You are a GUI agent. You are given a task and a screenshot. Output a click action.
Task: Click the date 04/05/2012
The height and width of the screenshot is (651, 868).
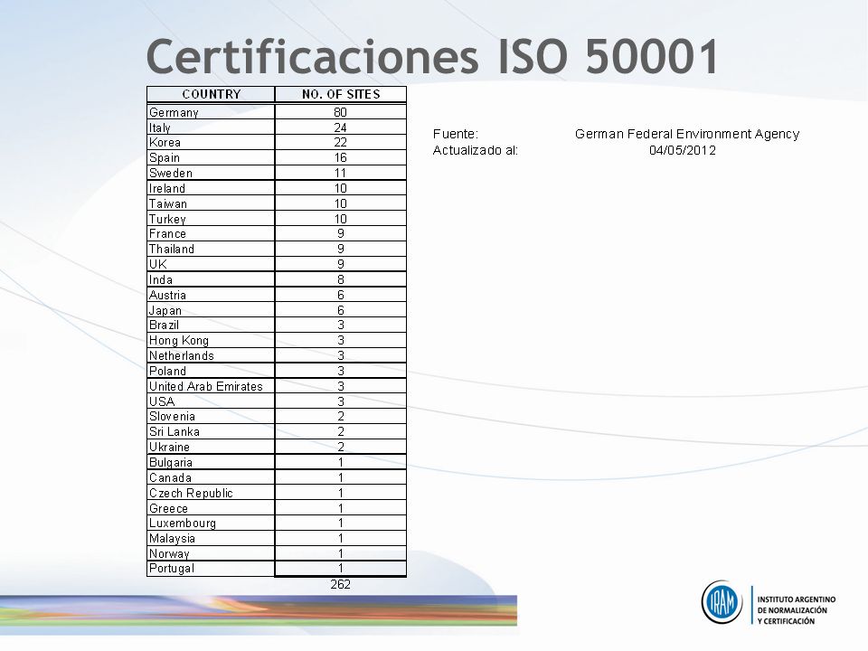click(683, 150)
